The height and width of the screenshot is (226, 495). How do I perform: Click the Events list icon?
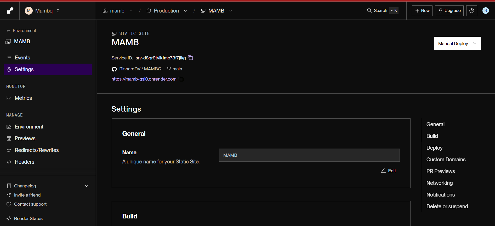click(x=9, y=58)
